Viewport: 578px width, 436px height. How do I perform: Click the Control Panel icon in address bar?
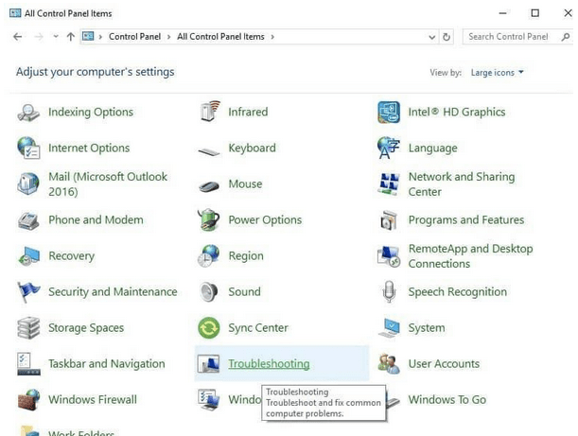(x=88, y=37)
